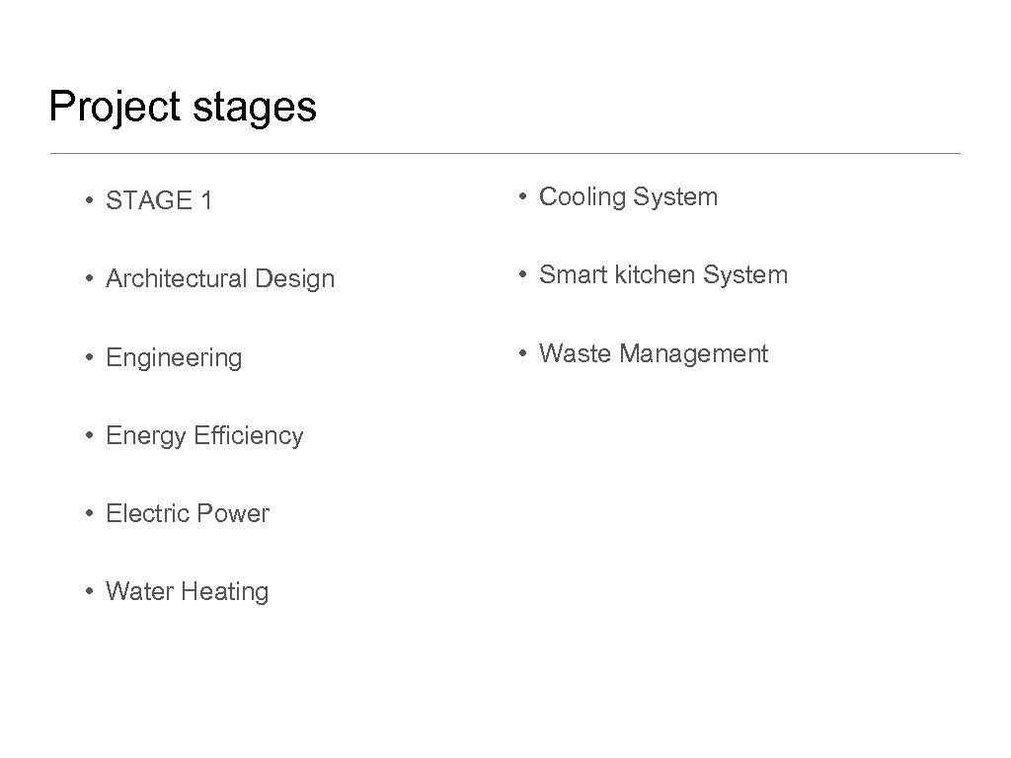Click the "Project stages" slide title
This screenshot has height=758, width=1011.
183,107
